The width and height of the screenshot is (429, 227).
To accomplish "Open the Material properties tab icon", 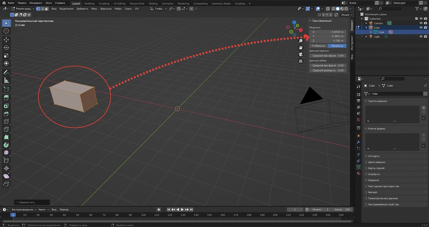I will pos(359,173).
